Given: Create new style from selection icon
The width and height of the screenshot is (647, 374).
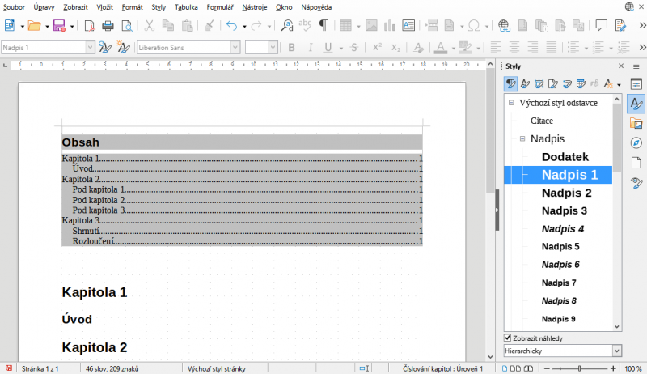Looking at the screenshot, I should 124,48.
